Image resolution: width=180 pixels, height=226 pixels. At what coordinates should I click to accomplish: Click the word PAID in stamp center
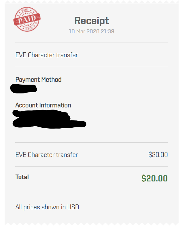tap(27, 19)
